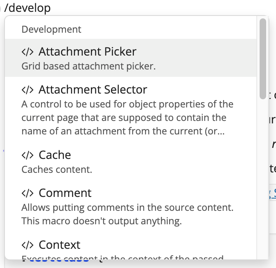Click the Development category header
This screenshot has width=276, height=268.
(51, 29)
